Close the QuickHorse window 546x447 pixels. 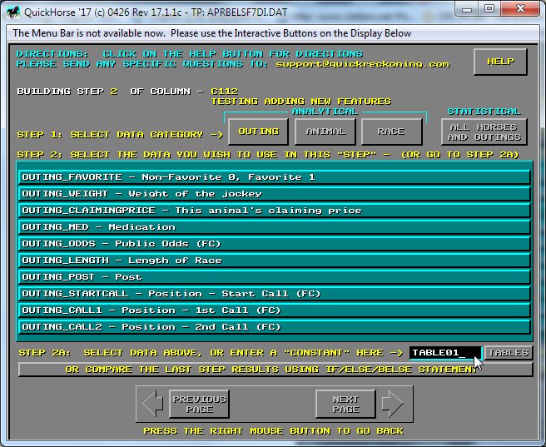pos(520,9)
